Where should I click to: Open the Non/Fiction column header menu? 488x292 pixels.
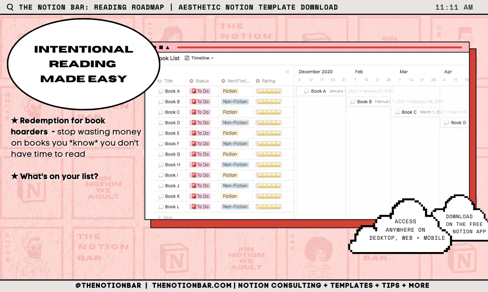236,81
